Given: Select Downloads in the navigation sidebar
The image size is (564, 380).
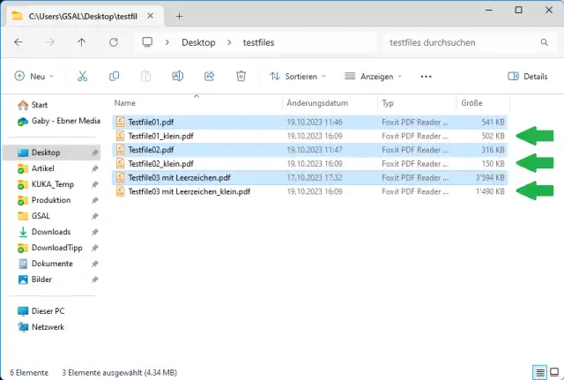Looking at the screenshot, I should (50, 232).
